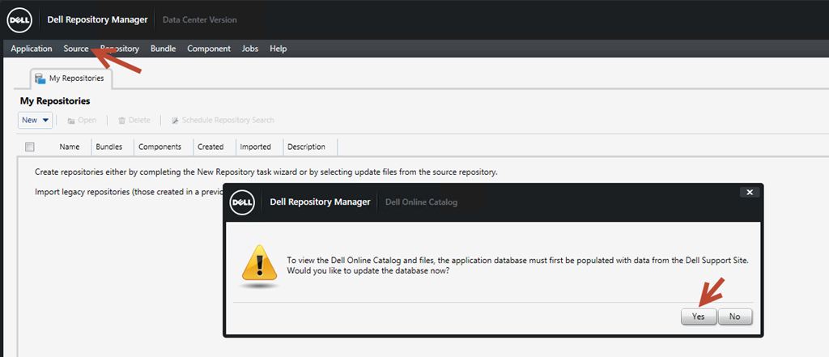Click the My Repositories heading text
The image size is (829, 357).
(55, 100)
